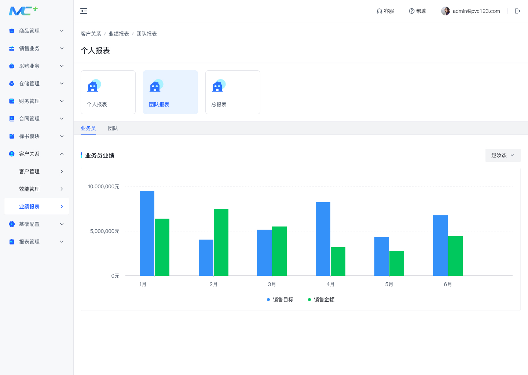Click the 基础配置 gear icon
The image size is (528, 375).
click(x=12, y=224)
